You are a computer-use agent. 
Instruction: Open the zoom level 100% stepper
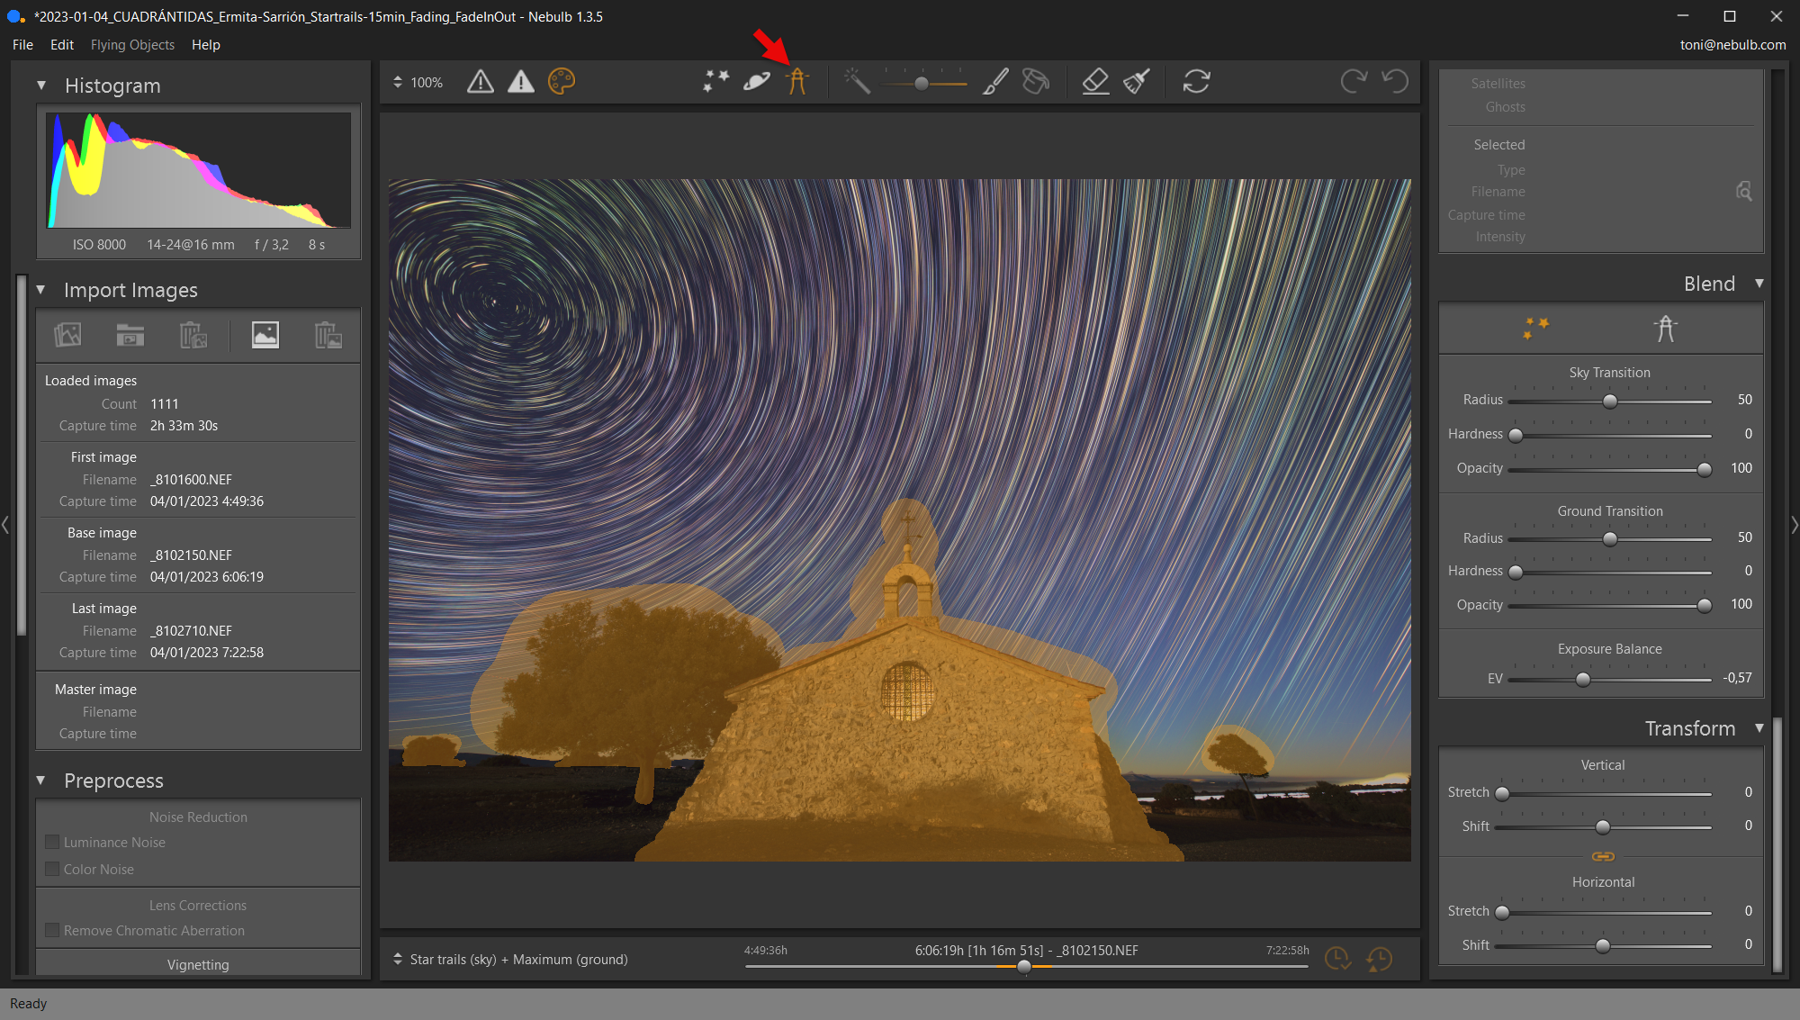[x=398, y=82]
